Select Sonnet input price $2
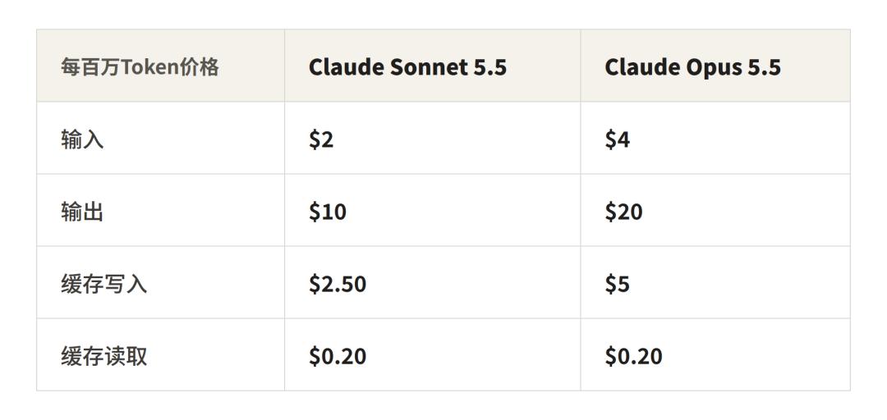The image size is (887, 420). click(321, 139)
